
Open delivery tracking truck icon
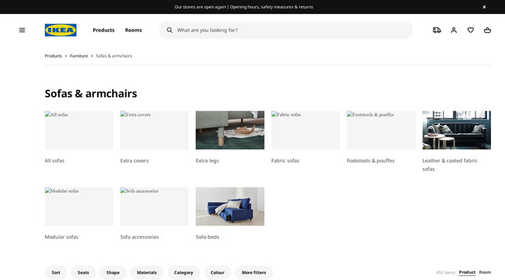(437, 30)
